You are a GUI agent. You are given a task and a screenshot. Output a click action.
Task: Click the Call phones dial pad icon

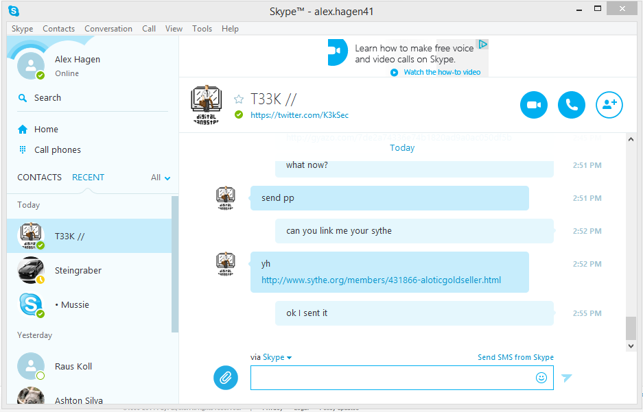click(23, 150)
